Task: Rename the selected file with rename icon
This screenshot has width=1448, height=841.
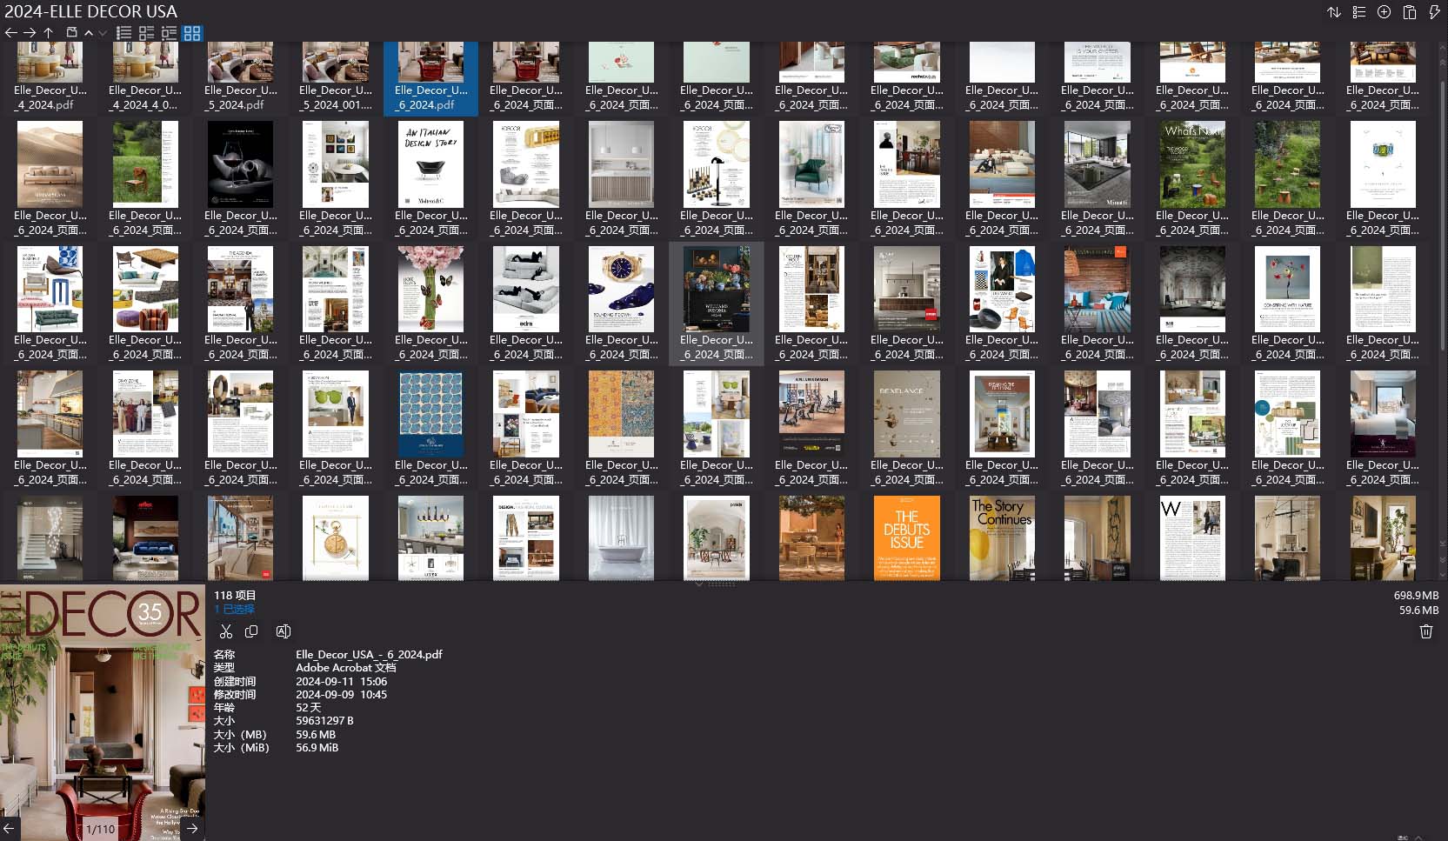Action: pyautogui.click(x=283, y=631)
